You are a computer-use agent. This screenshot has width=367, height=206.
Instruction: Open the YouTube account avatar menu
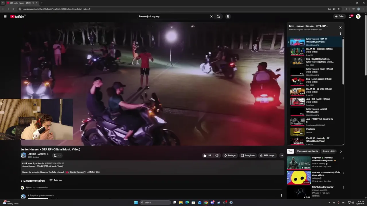[358, 16]
